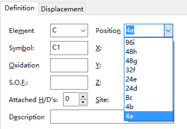Focus the Oxidation input box

69,65
